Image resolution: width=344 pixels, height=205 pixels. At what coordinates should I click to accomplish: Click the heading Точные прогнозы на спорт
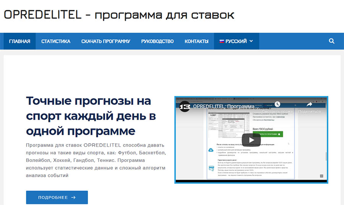pos(91,116)
